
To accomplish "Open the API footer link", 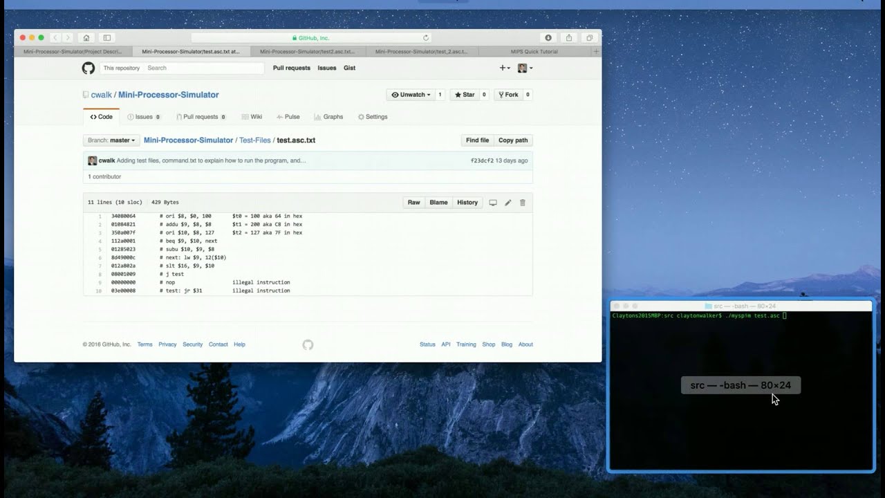I will click(x=446, y=344).
